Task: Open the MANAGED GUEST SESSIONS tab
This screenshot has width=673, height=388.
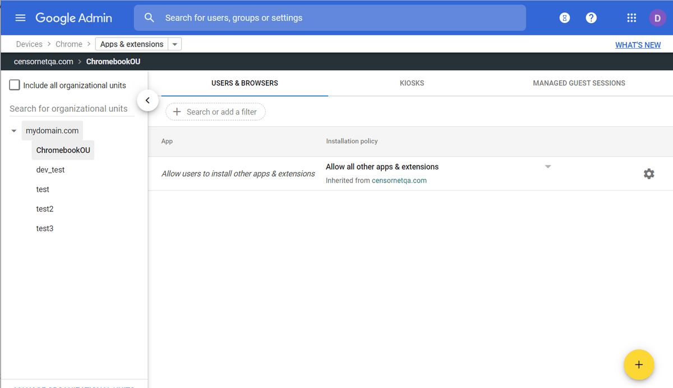Action: point(579,82)
